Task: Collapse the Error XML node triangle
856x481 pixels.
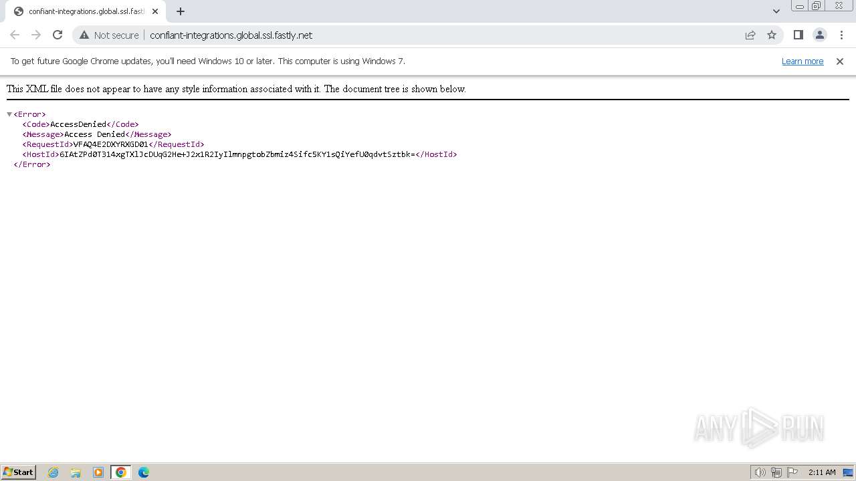Action: pos(9,114)
